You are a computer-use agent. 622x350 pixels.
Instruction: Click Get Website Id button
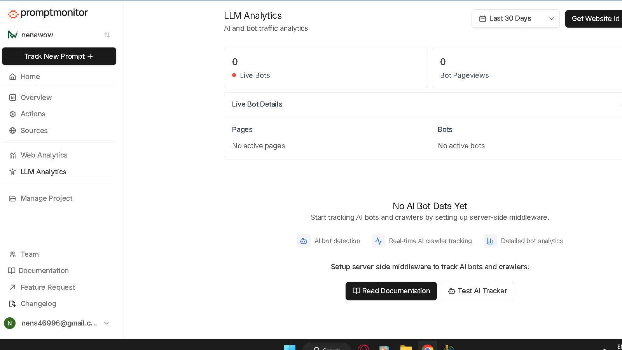594,19
